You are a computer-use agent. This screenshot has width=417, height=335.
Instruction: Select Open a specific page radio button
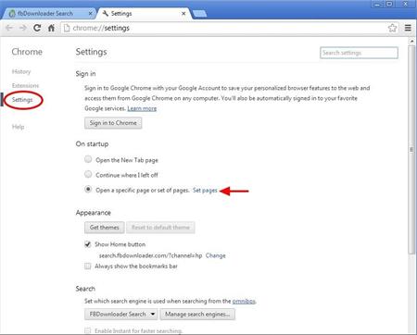(x=88, y=189)
